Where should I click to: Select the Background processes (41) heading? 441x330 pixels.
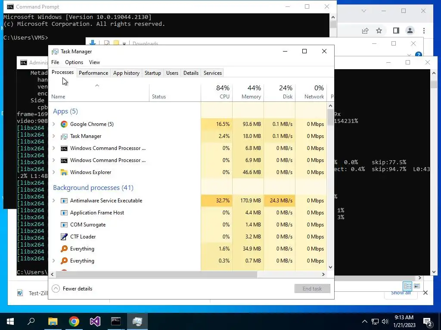[x=93, y=188]
